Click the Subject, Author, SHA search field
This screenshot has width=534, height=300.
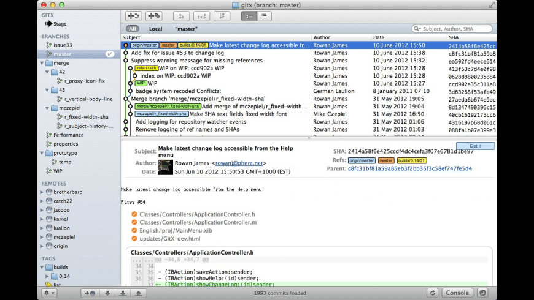pos(452,29)
